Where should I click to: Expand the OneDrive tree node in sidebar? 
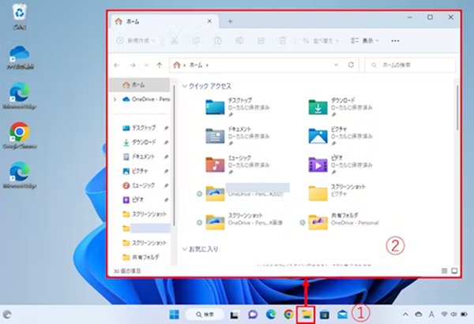115,99
